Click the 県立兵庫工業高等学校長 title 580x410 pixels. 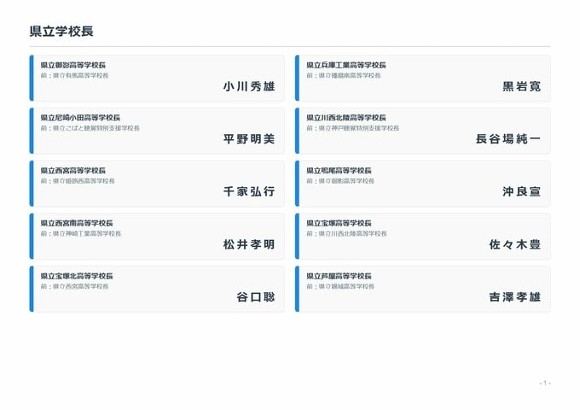[346, 65]
